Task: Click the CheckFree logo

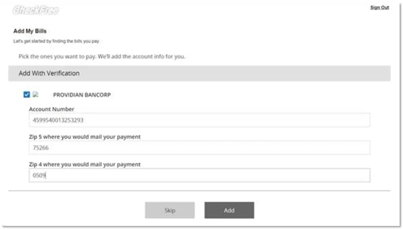Action: click(x=35, y=10)
